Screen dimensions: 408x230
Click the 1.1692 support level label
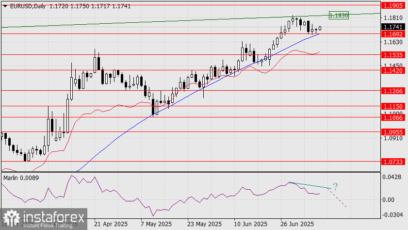393,34
